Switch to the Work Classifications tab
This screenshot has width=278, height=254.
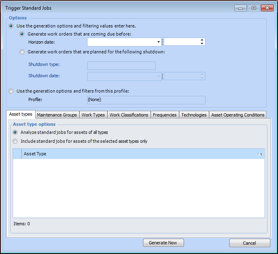click(x=129, y=115)
